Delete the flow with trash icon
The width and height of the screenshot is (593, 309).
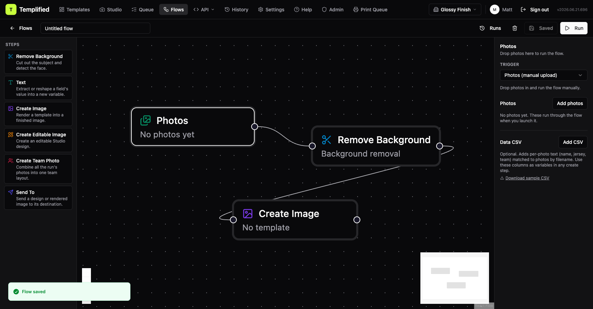515,28
